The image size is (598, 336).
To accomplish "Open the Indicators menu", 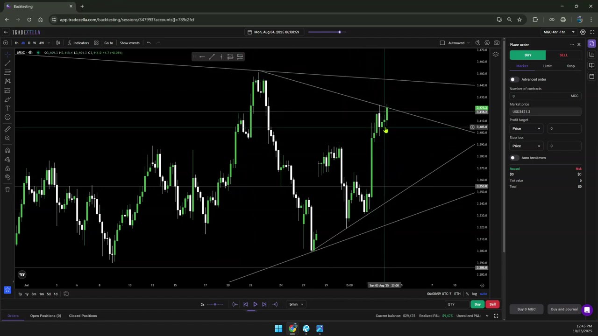I will (x=78, y=43).
